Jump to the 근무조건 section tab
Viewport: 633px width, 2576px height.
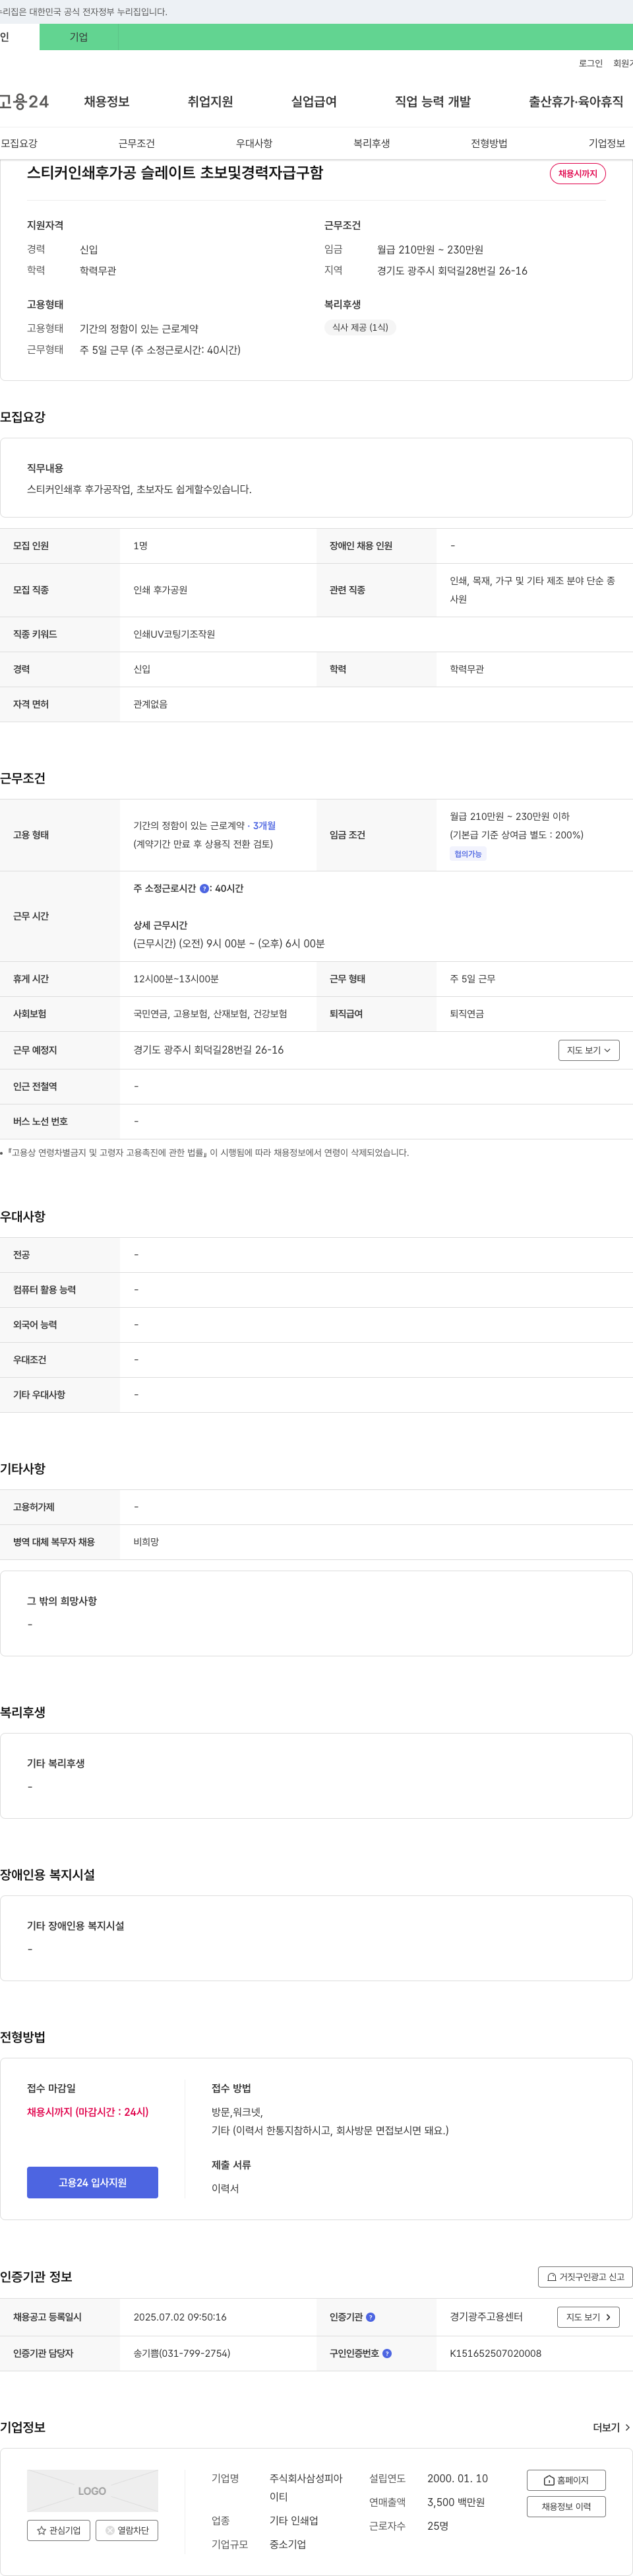pyautogui.click(x=136, y=144)
